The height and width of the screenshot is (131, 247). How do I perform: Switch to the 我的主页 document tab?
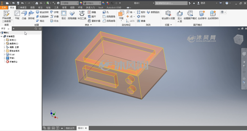[70, 128]
